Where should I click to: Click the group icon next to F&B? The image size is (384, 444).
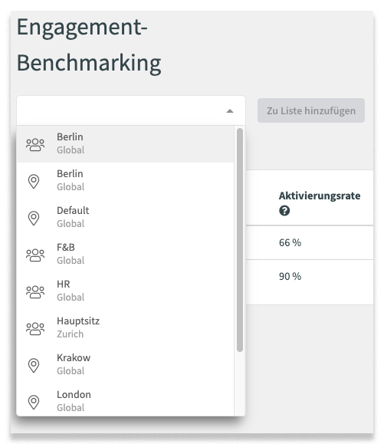35,255
